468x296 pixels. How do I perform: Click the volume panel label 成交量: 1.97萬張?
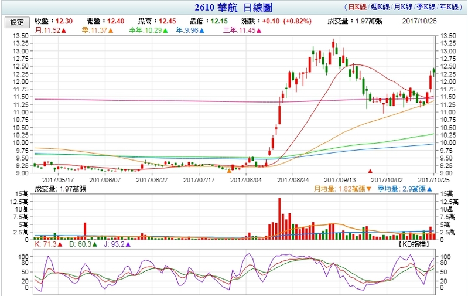pyautogui.click(x=60, y=189)
